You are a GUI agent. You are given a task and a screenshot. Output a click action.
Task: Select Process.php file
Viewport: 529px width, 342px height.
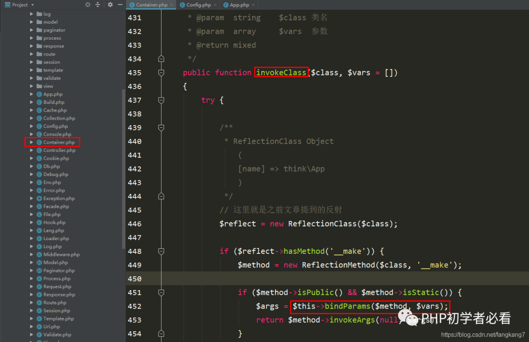[57, 278]
